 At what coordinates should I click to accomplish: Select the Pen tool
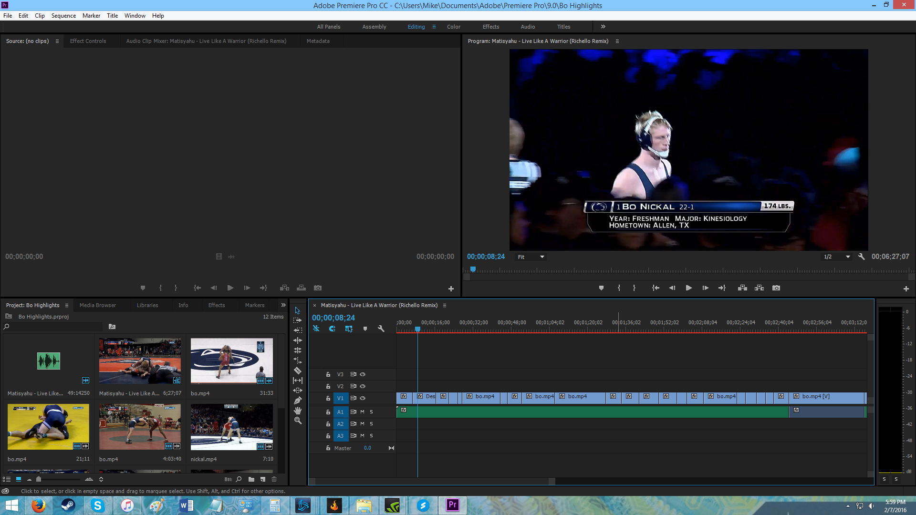(x=297, y=401)
